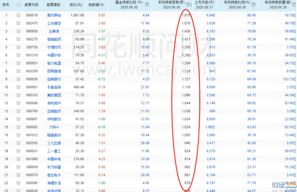
Task: Open 隆基股份 stock link
Action: [54, 135]
